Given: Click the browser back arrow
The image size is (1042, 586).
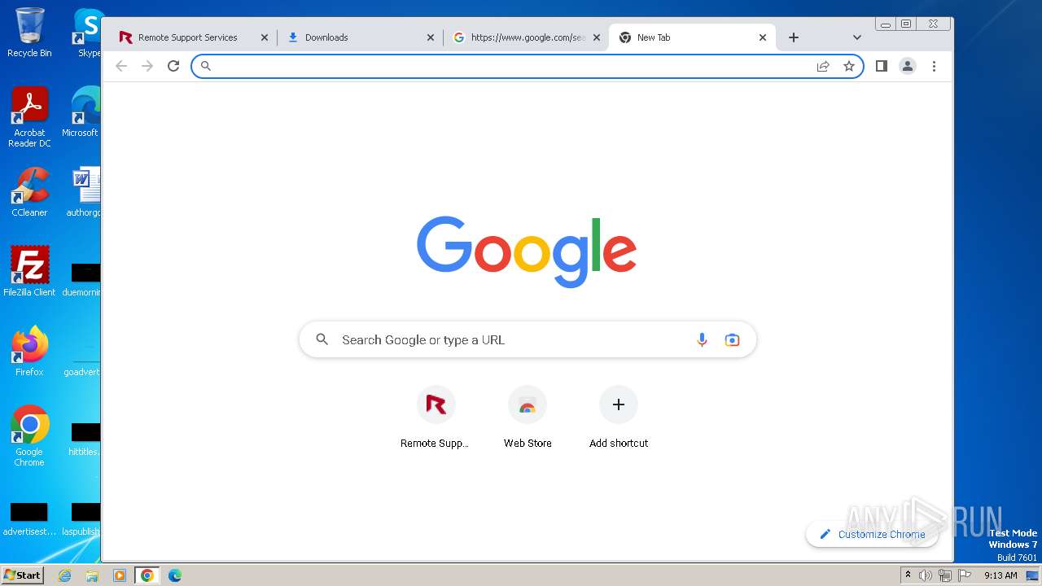Looking at the screenshot, I should point(121,66).
